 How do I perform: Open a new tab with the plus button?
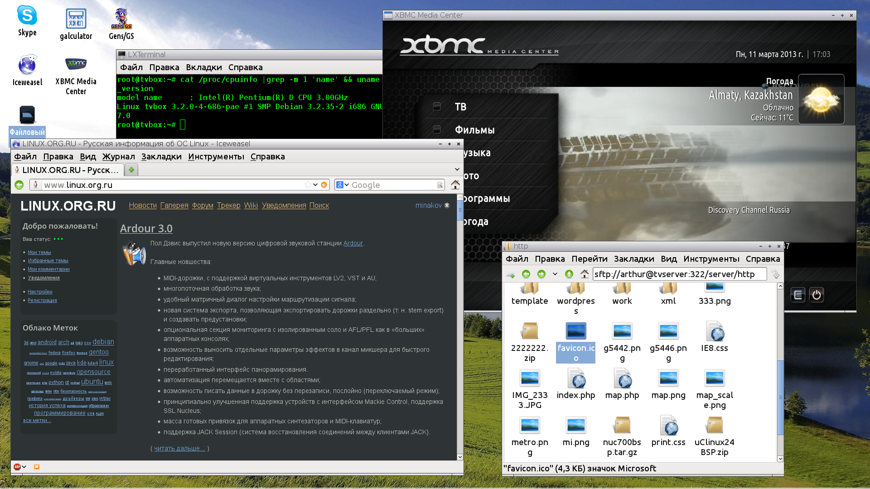click(131, 170)
